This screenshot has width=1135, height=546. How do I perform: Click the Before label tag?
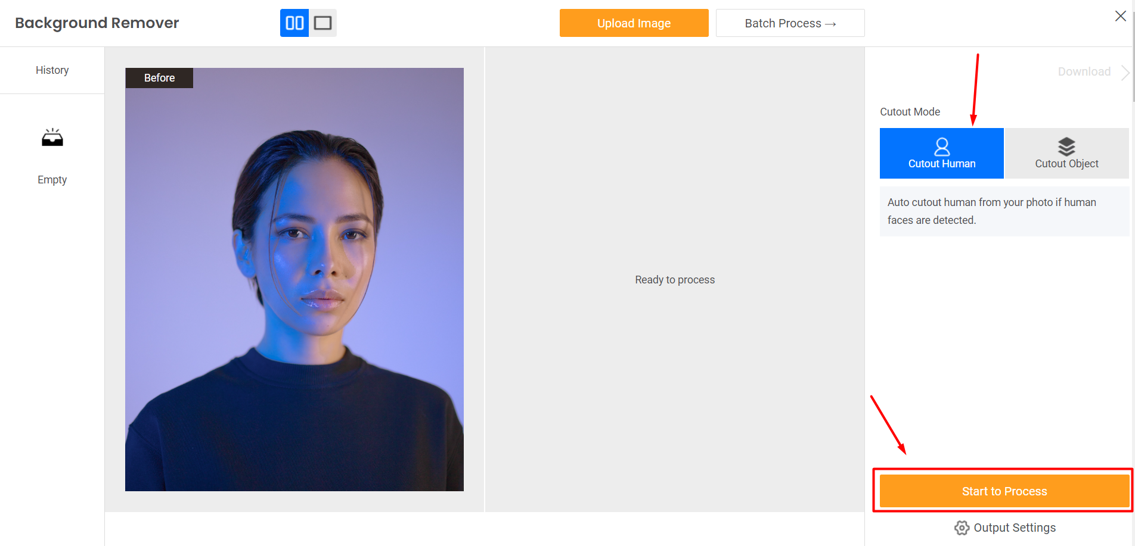coord(159,78)
